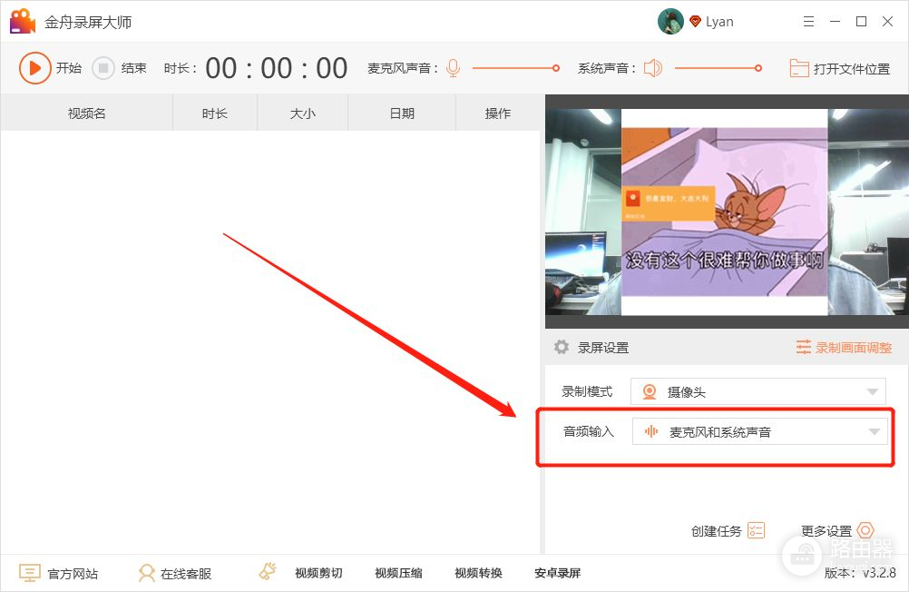Launch the 视频剪切 video cutting tool
Screen dimensions: 909x592
pos(318,574)
